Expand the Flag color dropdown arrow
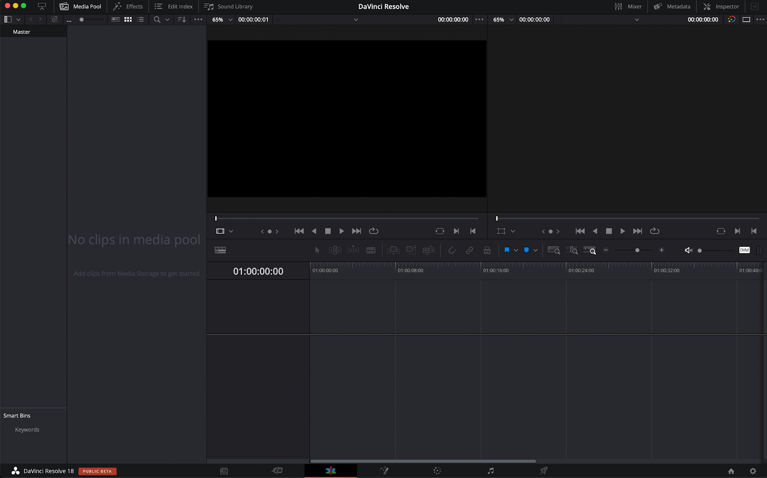Image resolution: width=767 pixels, height=478 pixels. pyautogui.click(x=516, y=250)
